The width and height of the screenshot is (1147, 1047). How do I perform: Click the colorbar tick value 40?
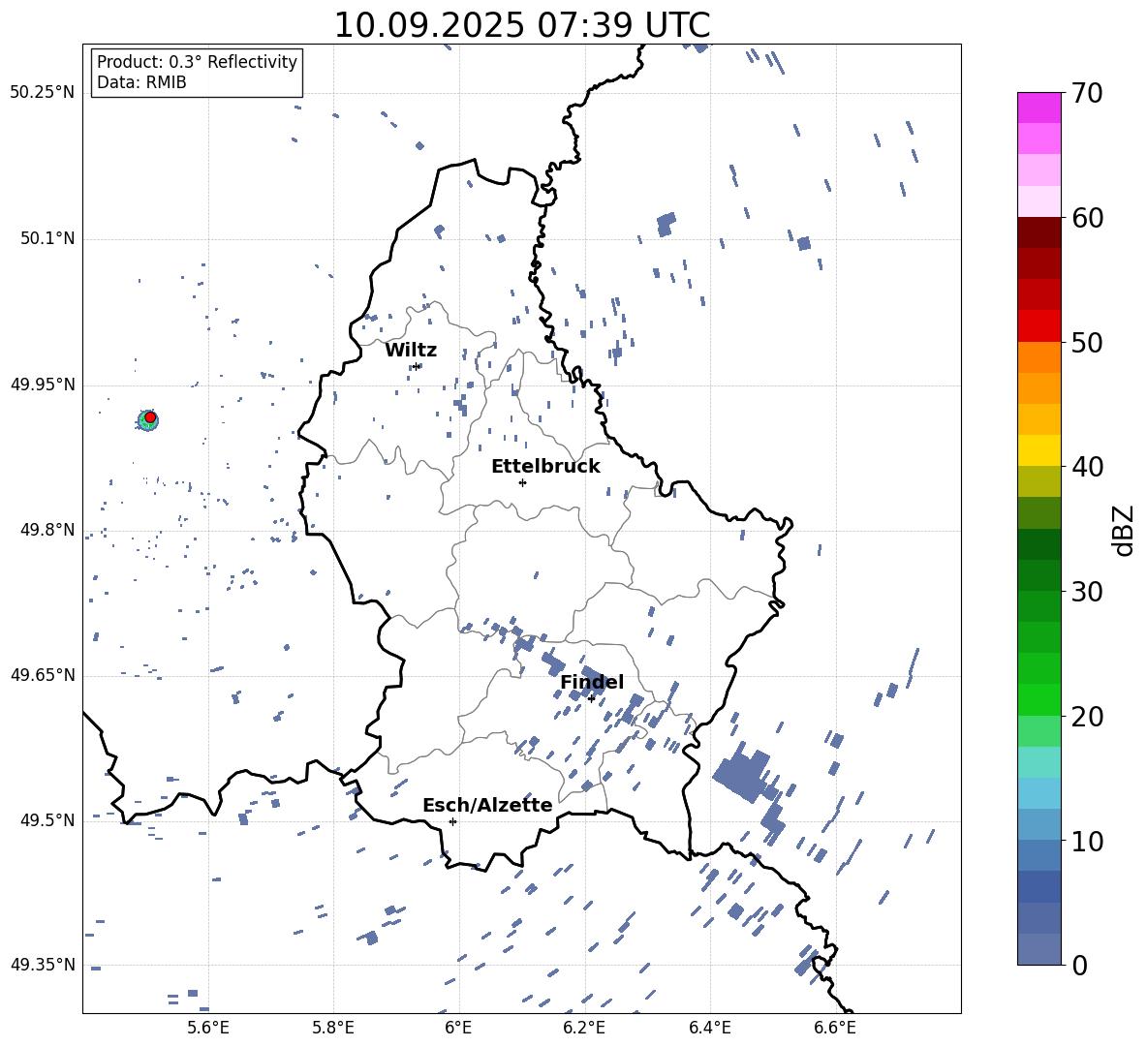pyautogui.click(x=1087, y=467)
